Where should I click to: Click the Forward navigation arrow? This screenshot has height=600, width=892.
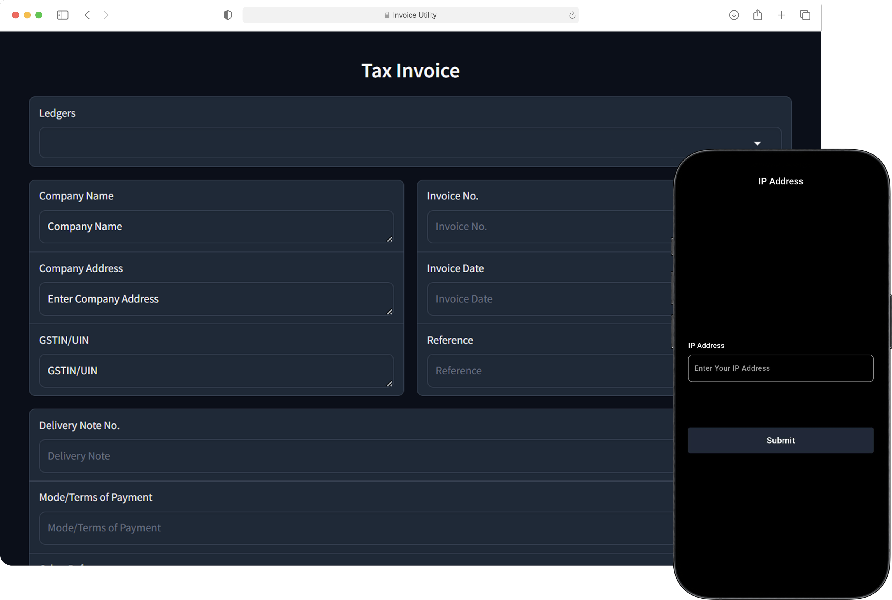106,15
